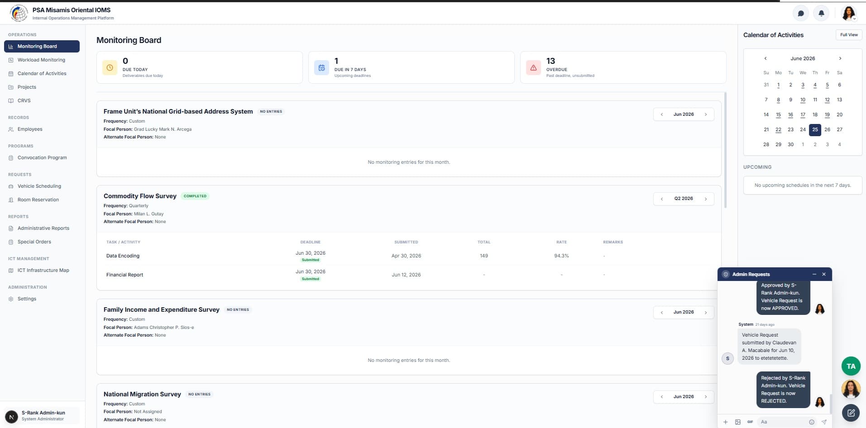Click the 13 Overdue summary card
This screenshot has width=866, height=428.
(x=623, y=67)
